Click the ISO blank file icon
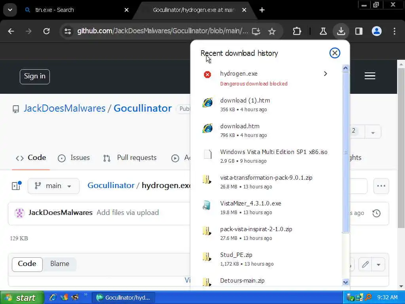Image resolution: width=405 pixels, height=304 pixels. pos(208,154)
